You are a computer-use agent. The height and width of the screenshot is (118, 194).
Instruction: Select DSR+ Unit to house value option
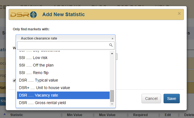pos(63,88)
